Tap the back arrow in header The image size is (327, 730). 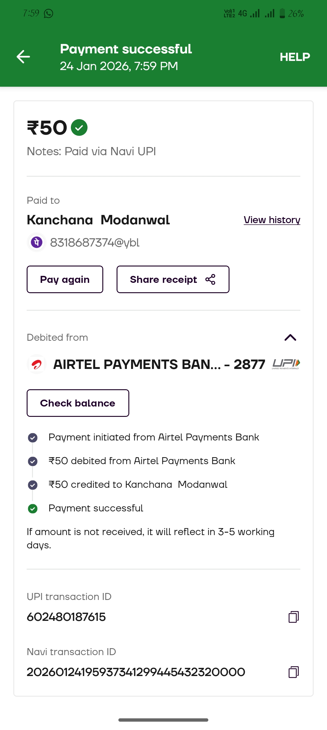pyautogui.click(x=23, y=57)
